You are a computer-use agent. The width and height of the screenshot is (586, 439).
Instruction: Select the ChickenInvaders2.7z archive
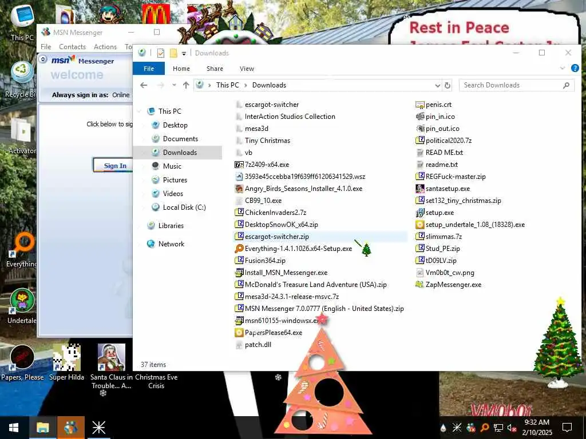click(x=270, y=213)
